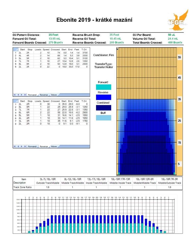Click Volume Oil Total value 24.4 mL
The height and width of the screenshot is (244, 189).
tap(173, 39)
